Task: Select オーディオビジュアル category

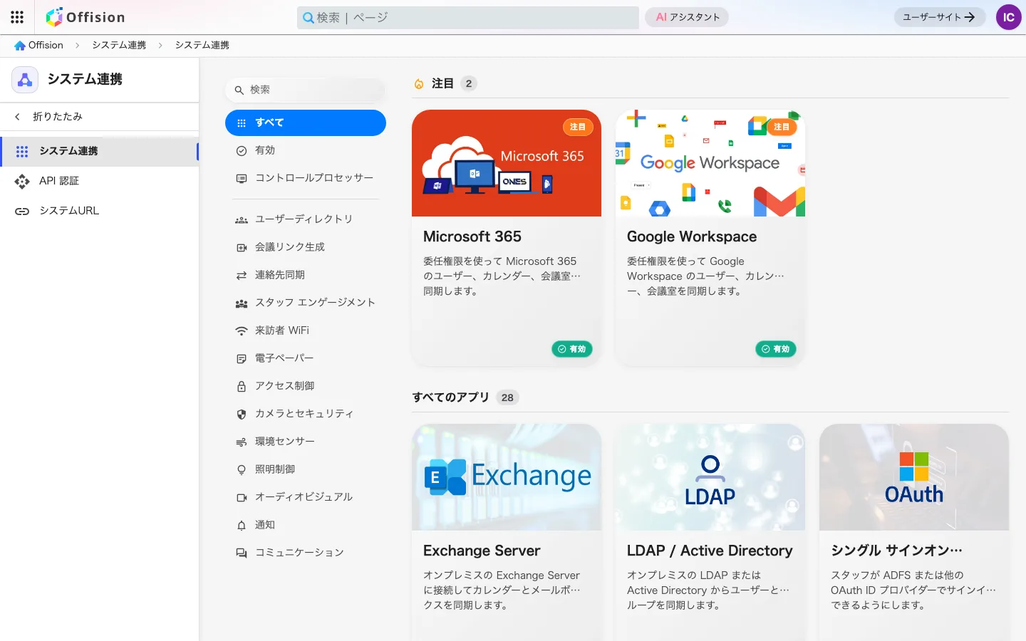Action: (x=306, y=497)
